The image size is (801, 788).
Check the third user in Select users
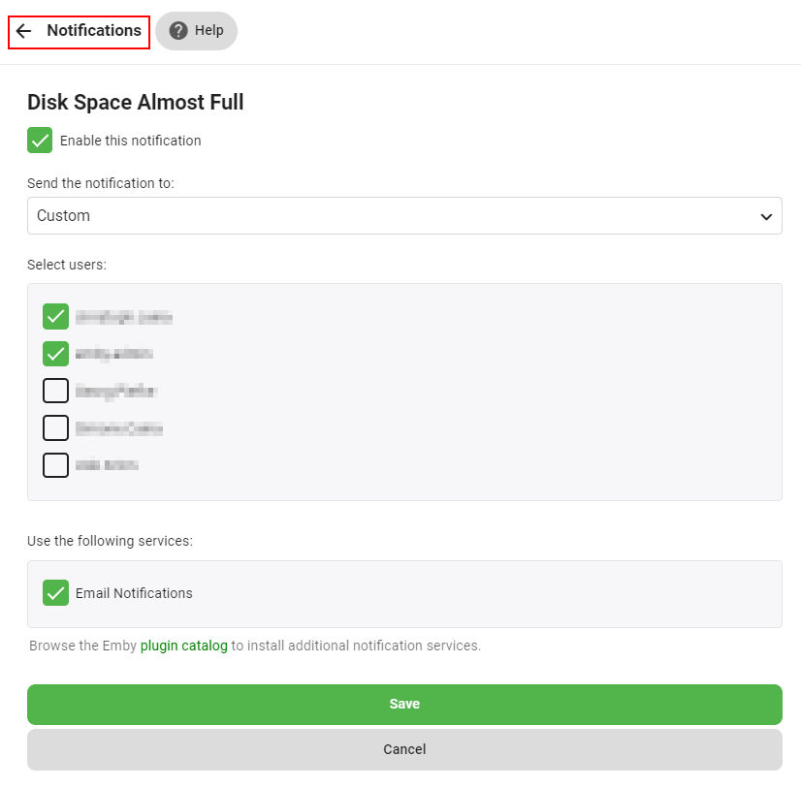click(56, 391)
